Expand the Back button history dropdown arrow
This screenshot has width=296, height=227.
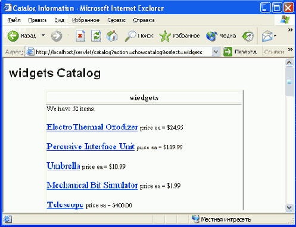point(43,36)
